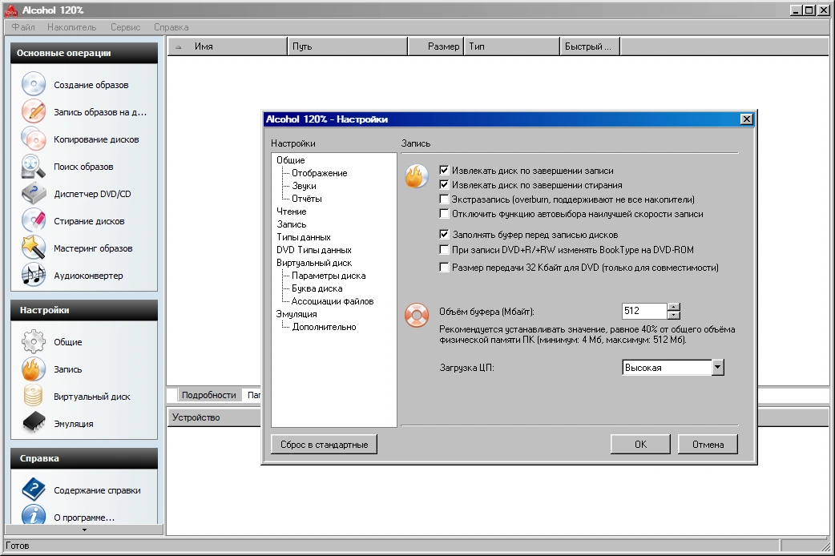The image size is (835, 556).
Task: Select Эмуляция in settings tree
Action: click(296, 314)
